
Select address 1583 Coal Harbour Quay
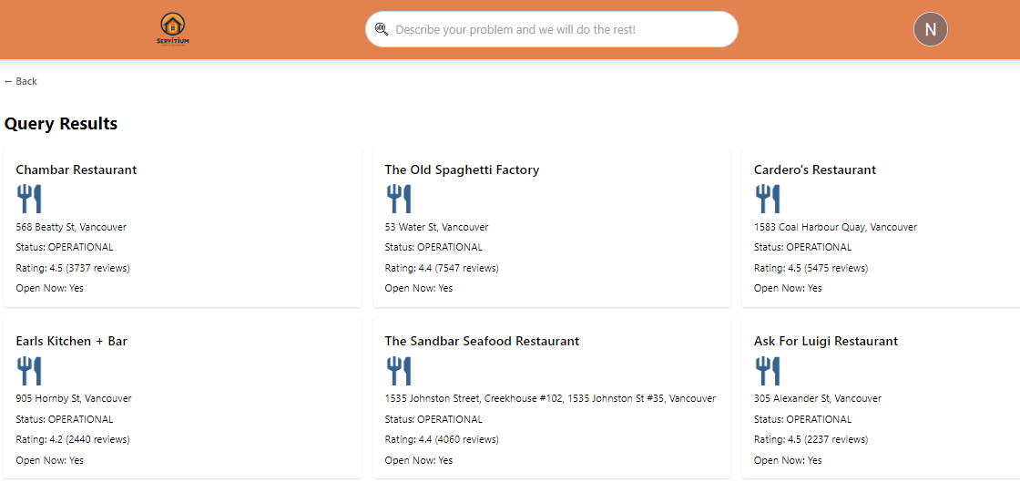coord(835,227)
